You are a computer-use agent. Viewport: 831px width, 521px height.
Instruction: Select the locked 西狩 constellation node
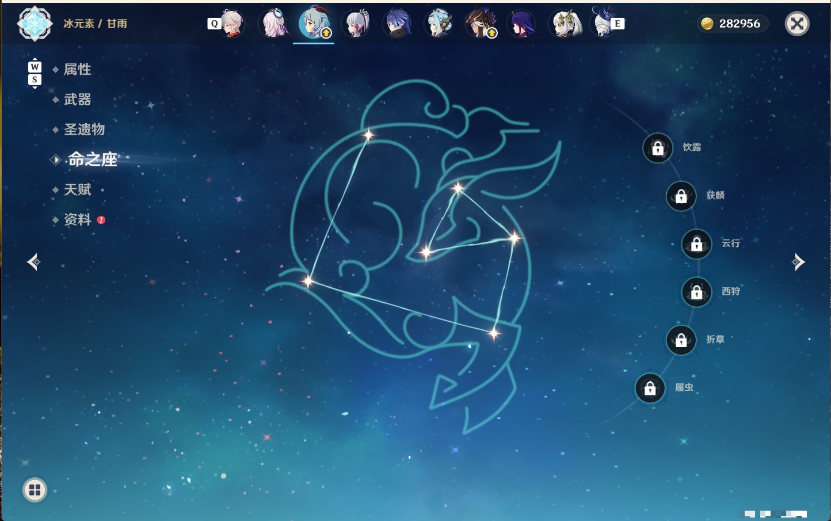(697, 292)
